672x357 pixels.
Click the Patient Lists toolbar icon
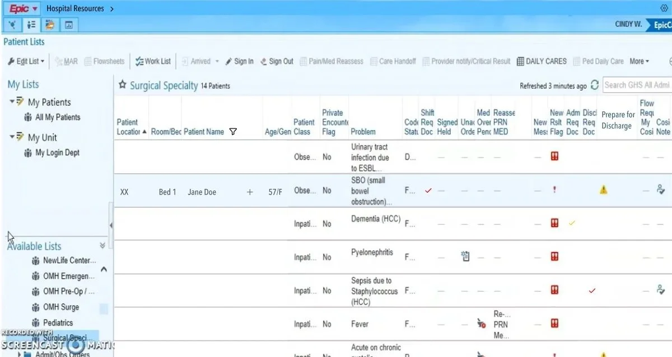click(32, 25)
